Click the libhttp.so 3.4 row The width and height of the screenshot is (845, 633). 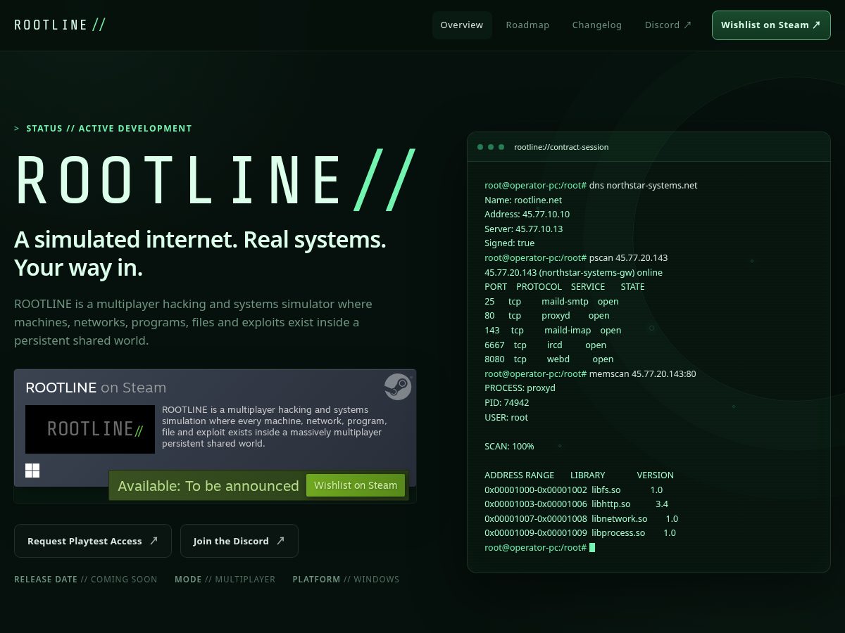pyautogui.click(x=577, y=504)
